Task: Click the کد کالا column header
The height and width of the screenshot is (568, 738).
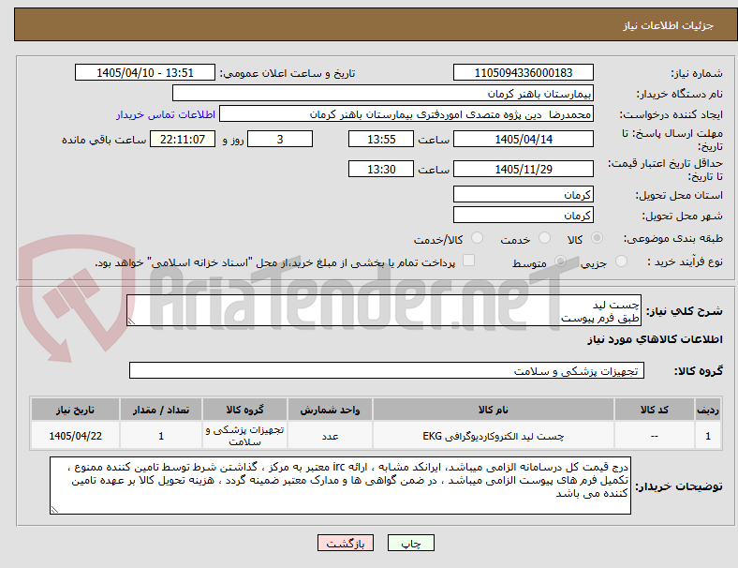Action: point(655,410)
